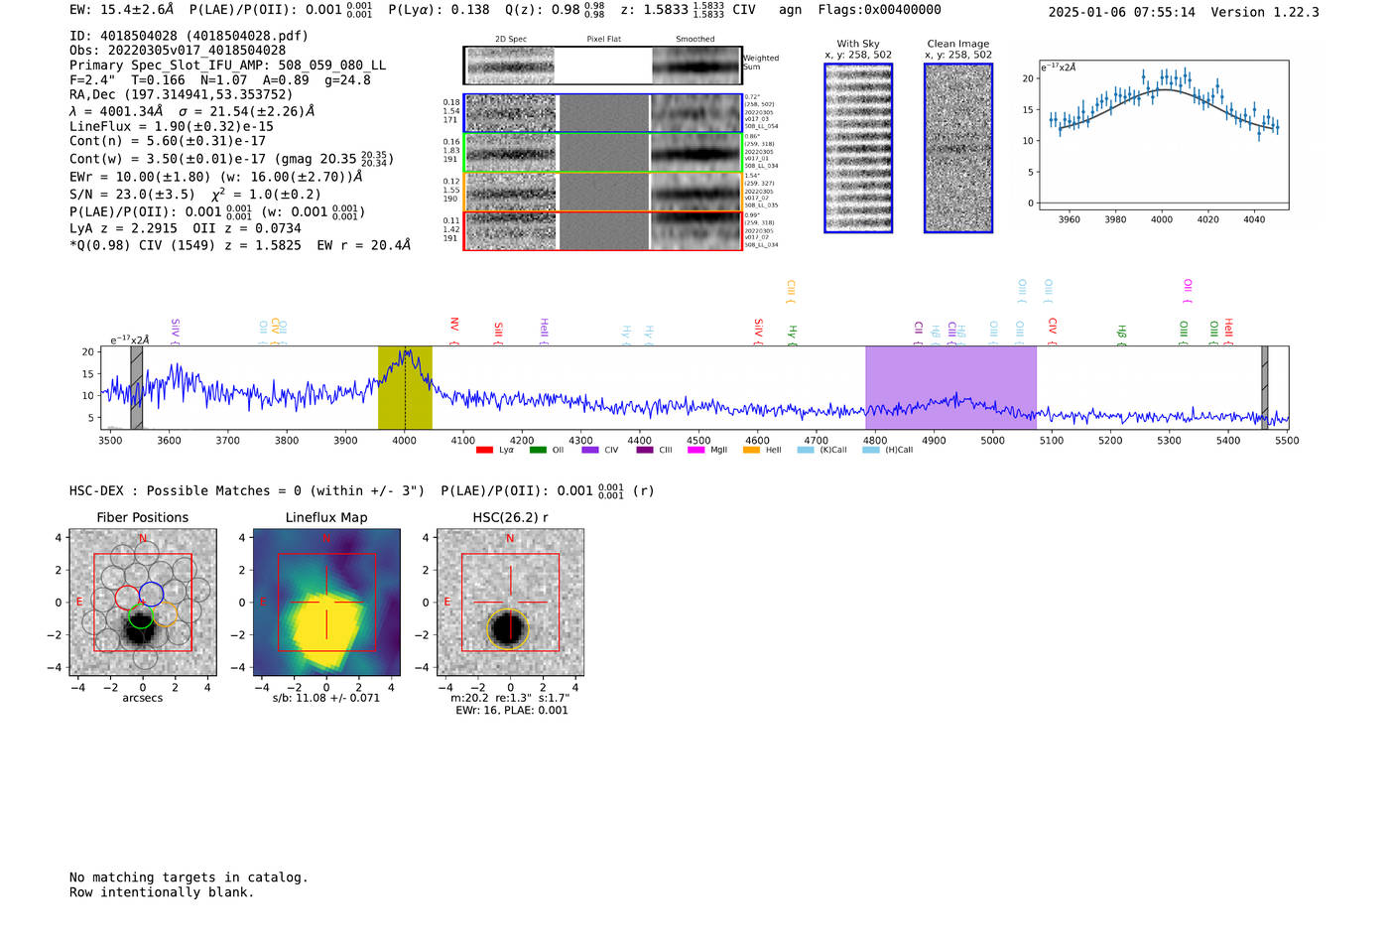
Task: Click the agn classification label in header
Action: 790,10
